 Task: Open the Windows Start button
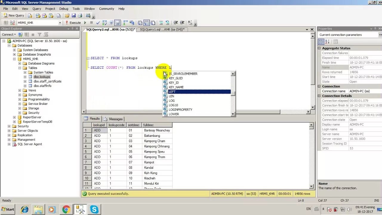pyautogui.click(x=8, y=209)
